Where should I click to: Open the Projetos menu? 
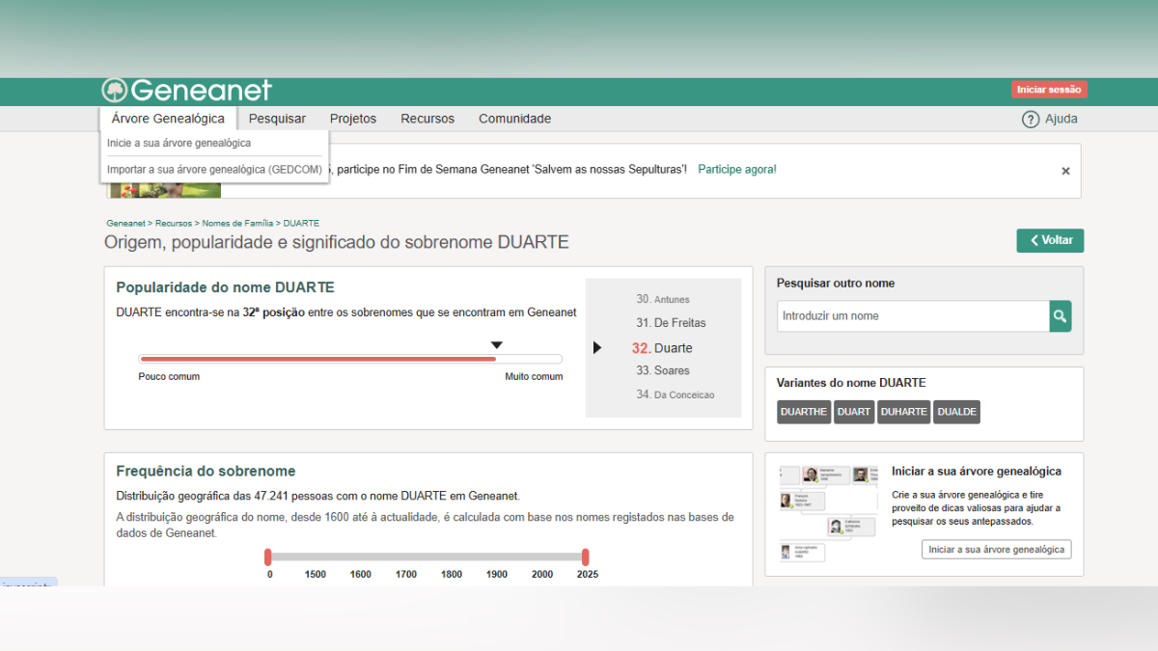click(353, 119)
